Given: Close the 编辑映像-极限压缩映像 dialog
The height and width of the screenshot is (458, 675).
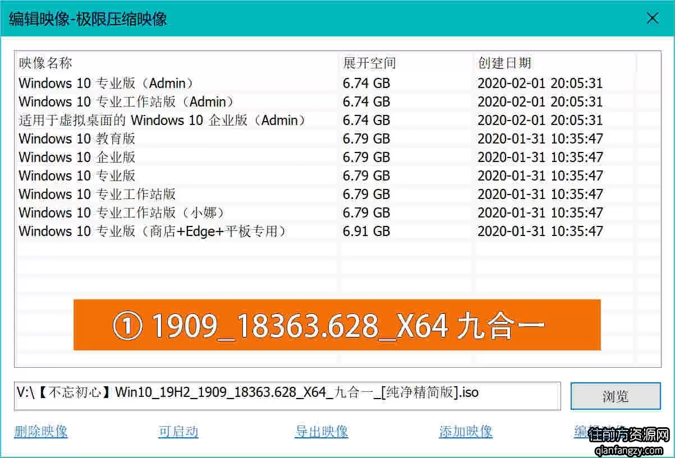Looking at the screenshot, I should tap(653, 18).
